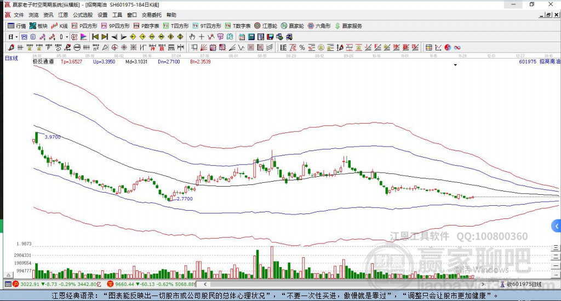Click the black left arrow icon

[x=114, y=37]
